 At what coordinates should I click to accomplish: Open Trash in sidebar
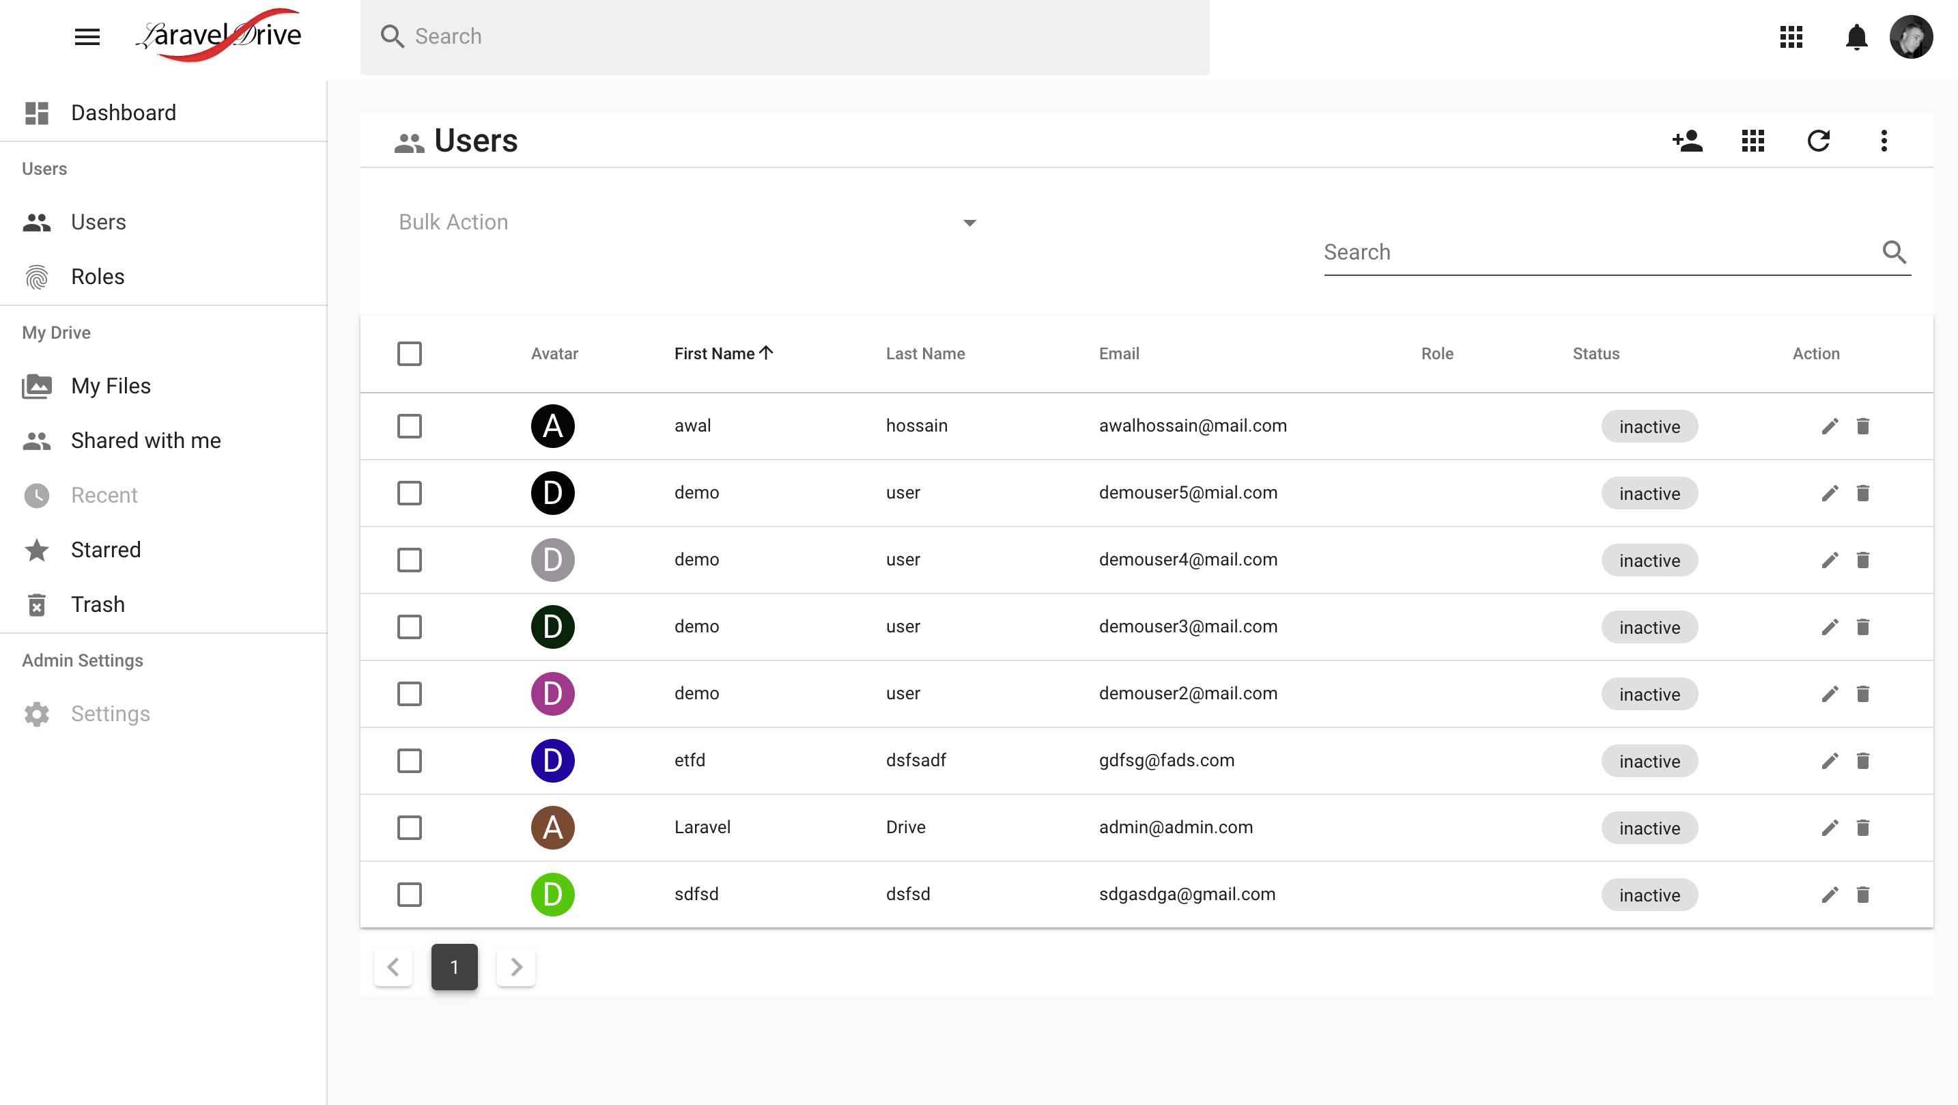(x=163, y=604)
